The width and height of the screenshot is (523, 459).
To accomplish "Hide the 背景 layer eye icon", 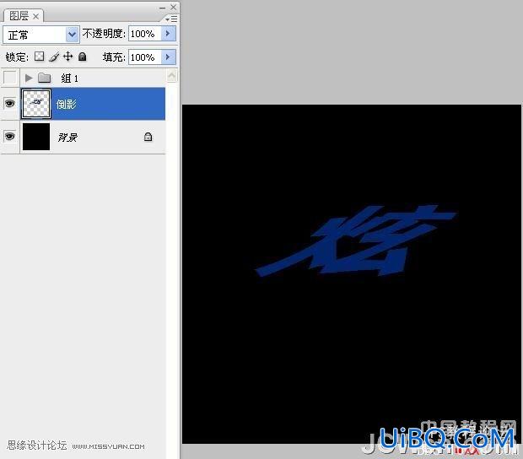I will (9, 136).
